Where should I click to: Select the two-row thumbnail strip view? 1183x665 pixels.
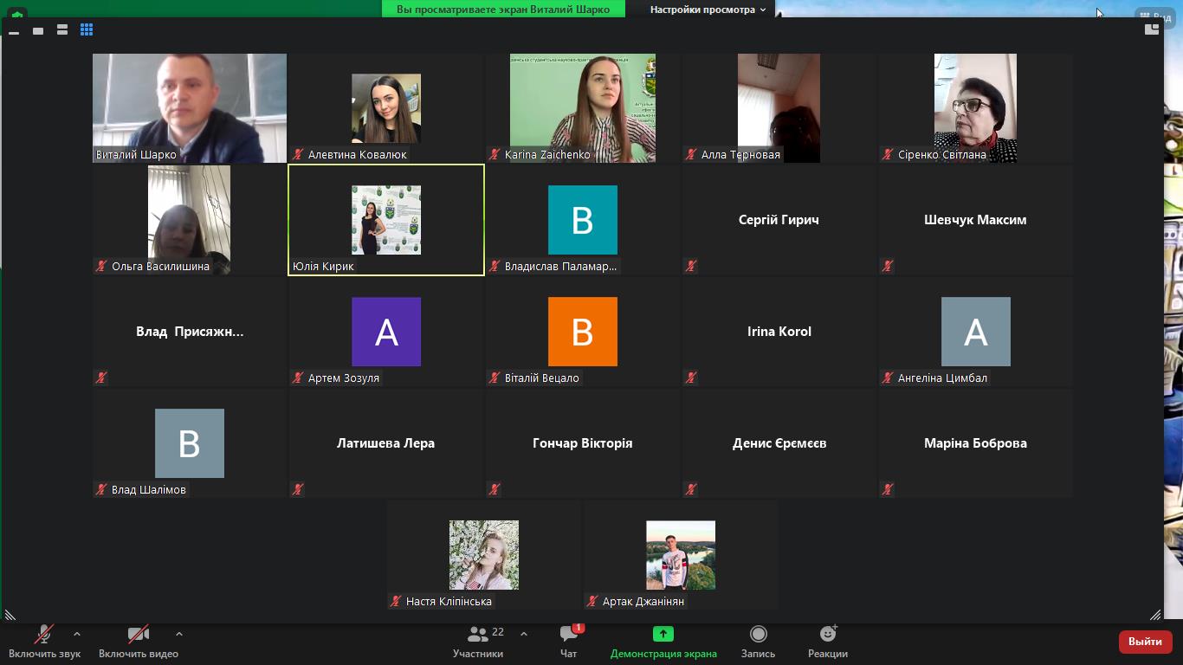[x=62, y=30]
